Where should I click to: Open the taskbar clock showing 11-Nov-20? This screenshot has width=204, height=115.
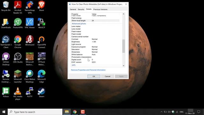click(190, 112)
